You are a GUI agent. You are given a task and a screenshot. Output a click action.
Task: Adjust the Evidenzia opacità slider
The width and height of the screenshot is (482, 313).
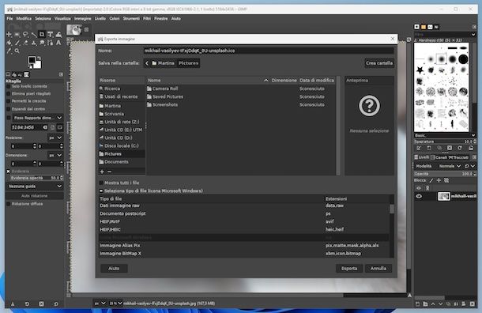click(x=36, y=178)
